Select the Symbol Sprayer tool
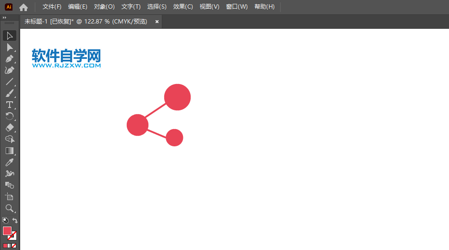The height and width of the screenshot is (250, 449). (10, 174)
